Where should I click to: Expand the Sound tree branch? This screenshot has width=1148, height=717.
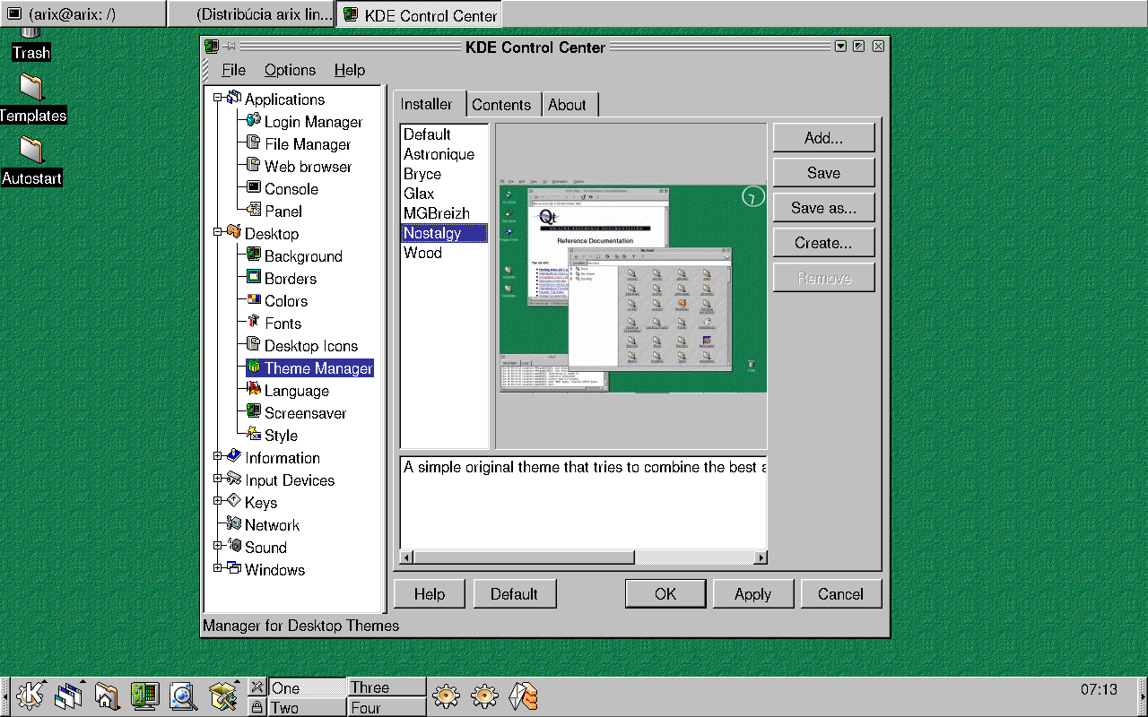click(217, 546)
